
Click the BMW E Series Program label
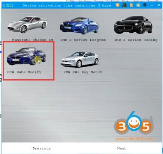83,40
